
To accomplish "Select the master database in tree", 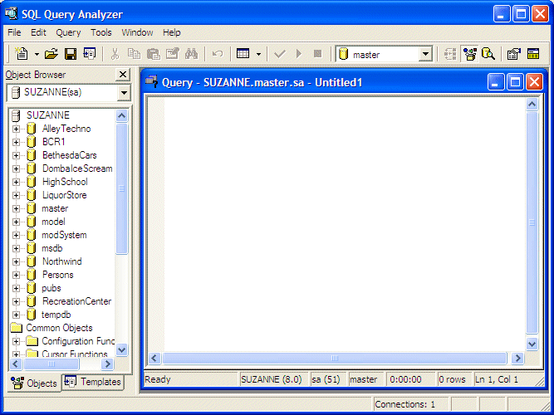I will 55,208.
